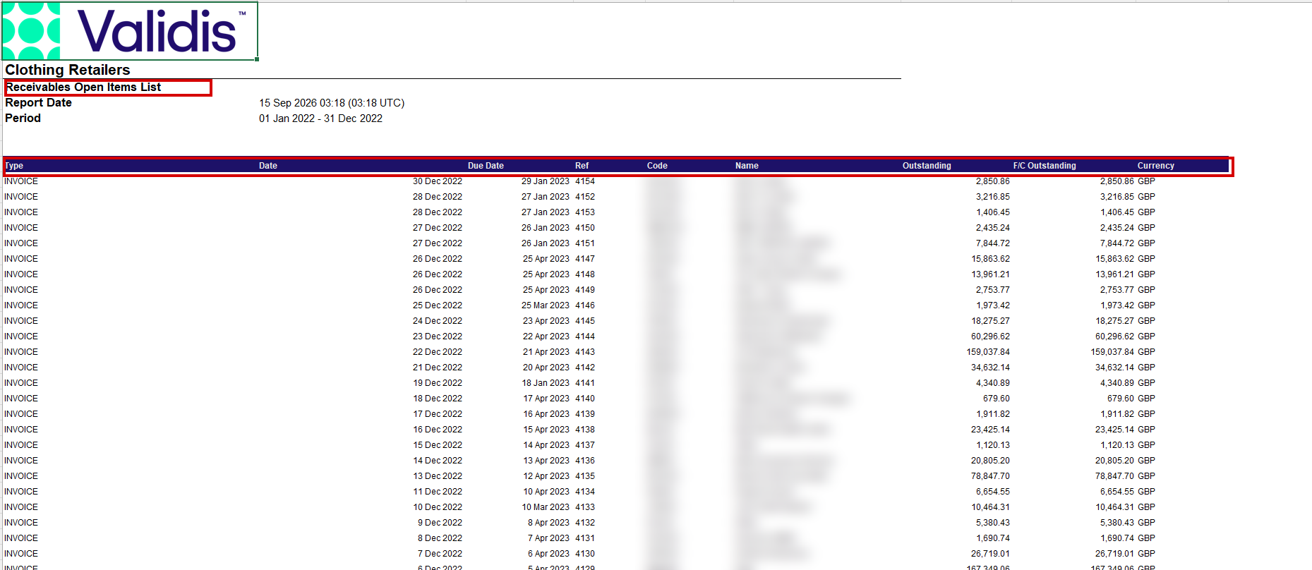Click the Outstanding amount 679.60 next to Name column

coord(997,399)
